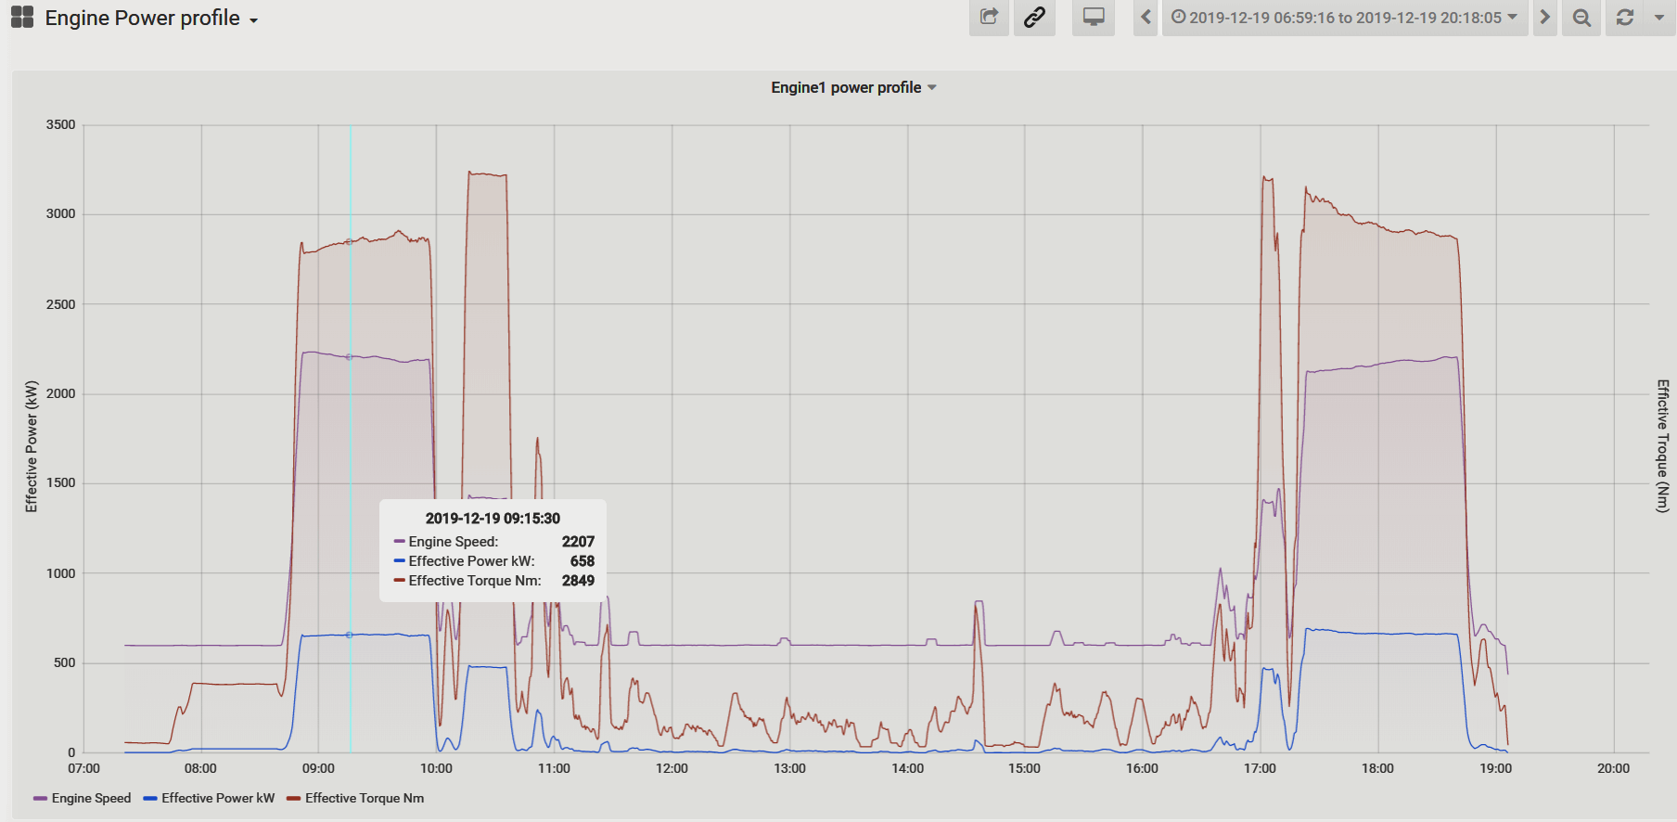1677x822 pixels.
Task: Click the tooltip timestamp 2019-12-19 09:15:30
Action: coord(493,519)
